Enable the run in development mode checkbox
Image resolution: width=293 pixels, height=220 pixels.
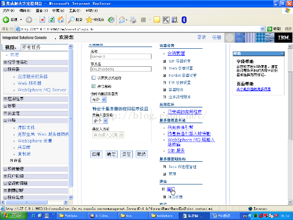(94, 77)
